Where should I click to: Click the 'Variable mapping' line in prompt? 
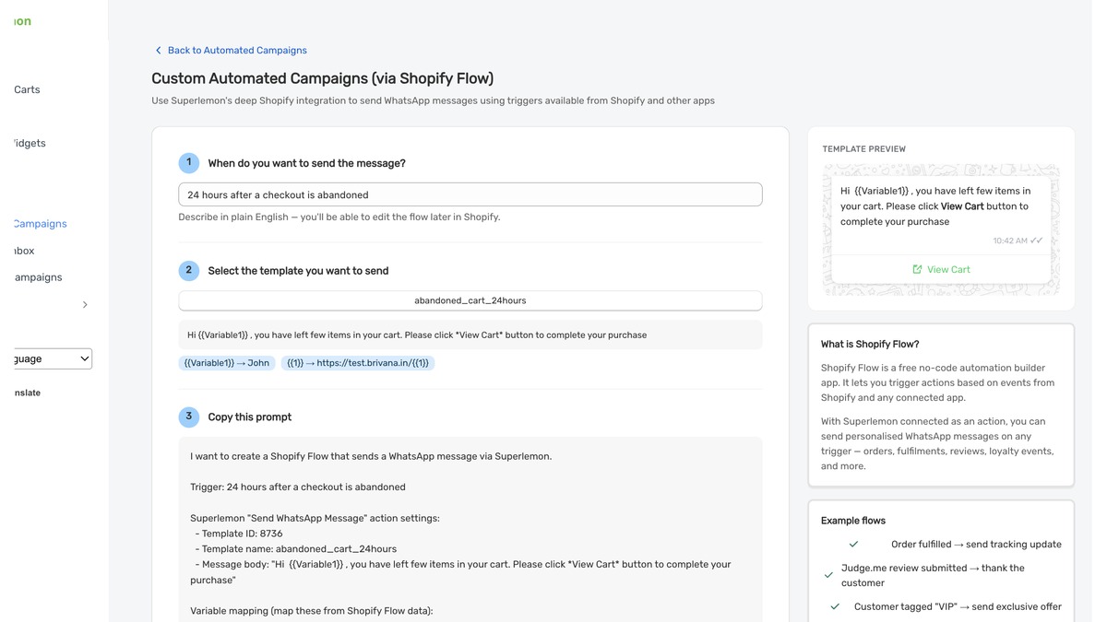(x=312, y=611)
